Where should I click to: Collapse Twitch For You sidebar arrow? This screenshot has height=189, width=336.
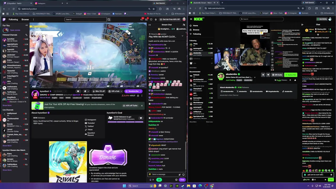pos(27,25)
